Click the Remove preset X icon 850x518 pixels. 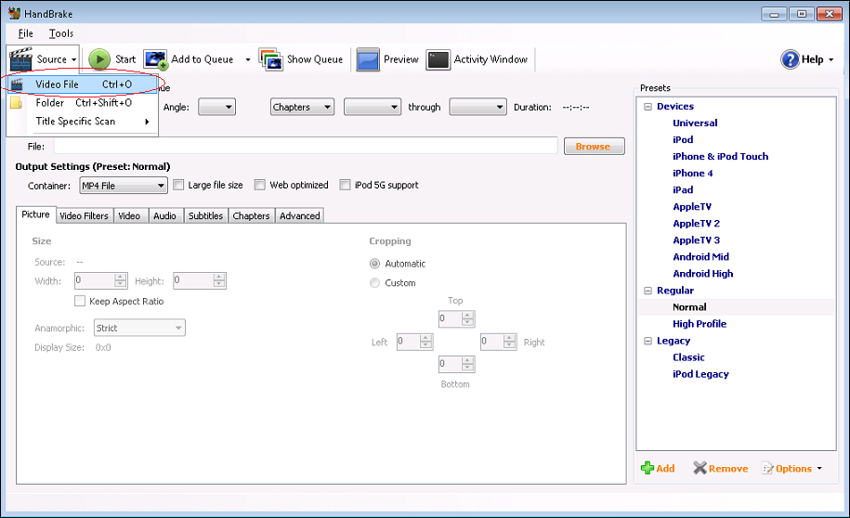coord(700,468)
